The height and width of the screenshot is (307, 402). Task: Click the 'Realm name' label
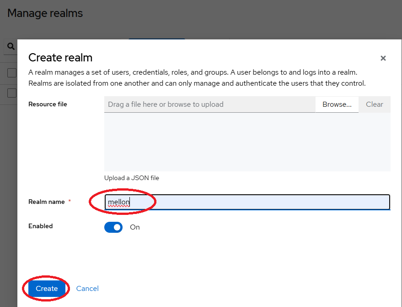click(x=46, y=202)
